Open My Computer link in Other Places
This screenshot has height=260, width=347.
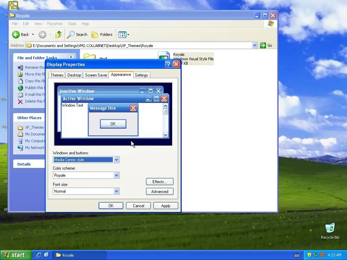[35, 141]
